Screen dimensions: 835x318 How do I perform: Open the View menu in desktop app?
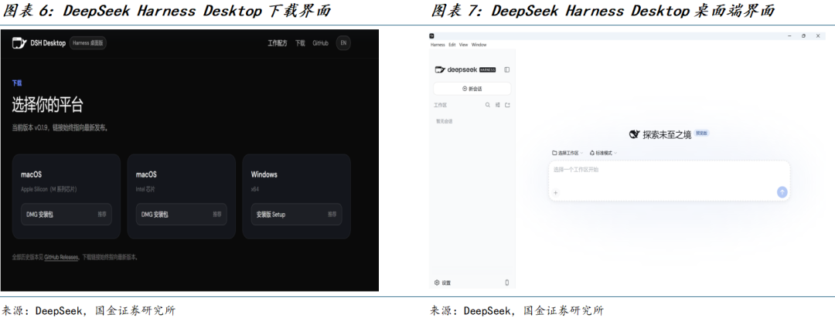(463, 45)
